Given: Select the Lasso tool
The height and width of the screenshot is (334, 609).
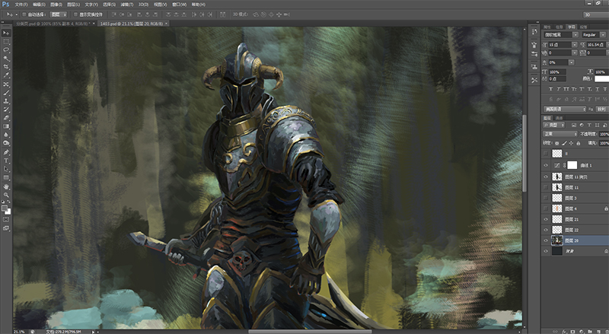Looking at the screenshot, I should (x=6, y=50).
